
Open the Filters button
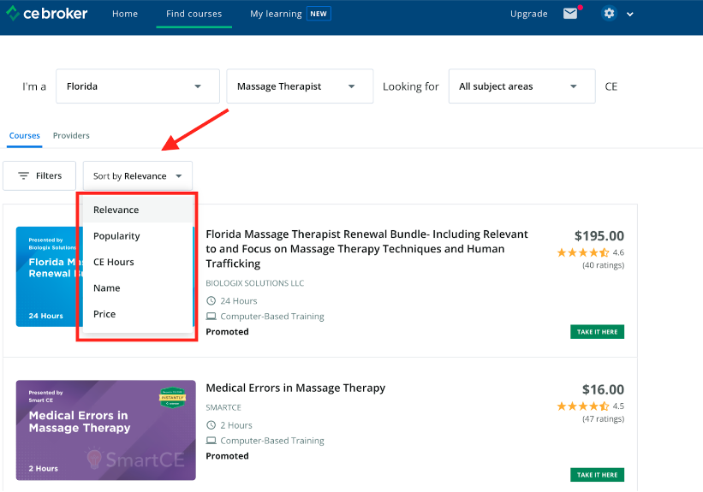(39, 175)
